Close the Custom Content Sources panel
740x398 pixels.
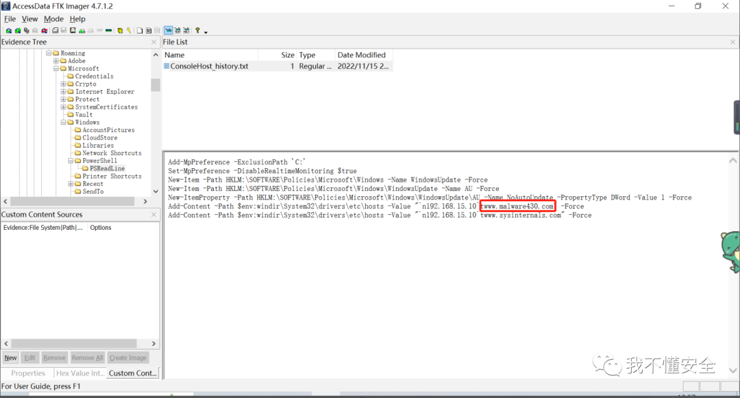point(154,214)
